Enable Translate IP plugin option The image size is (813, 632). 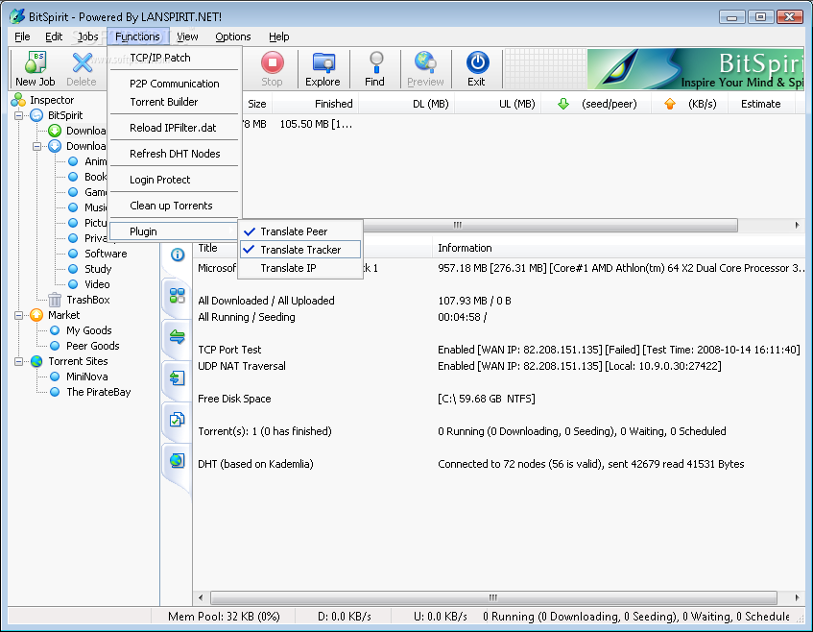pyautogui.click(x=300, y=268)
